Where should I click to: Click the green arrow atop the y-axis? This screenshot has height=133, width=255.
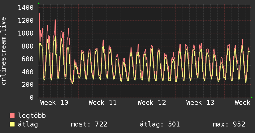click(39, 3)
